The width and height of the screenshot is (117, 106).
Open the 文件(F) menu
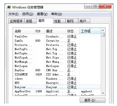click(13, 14)
